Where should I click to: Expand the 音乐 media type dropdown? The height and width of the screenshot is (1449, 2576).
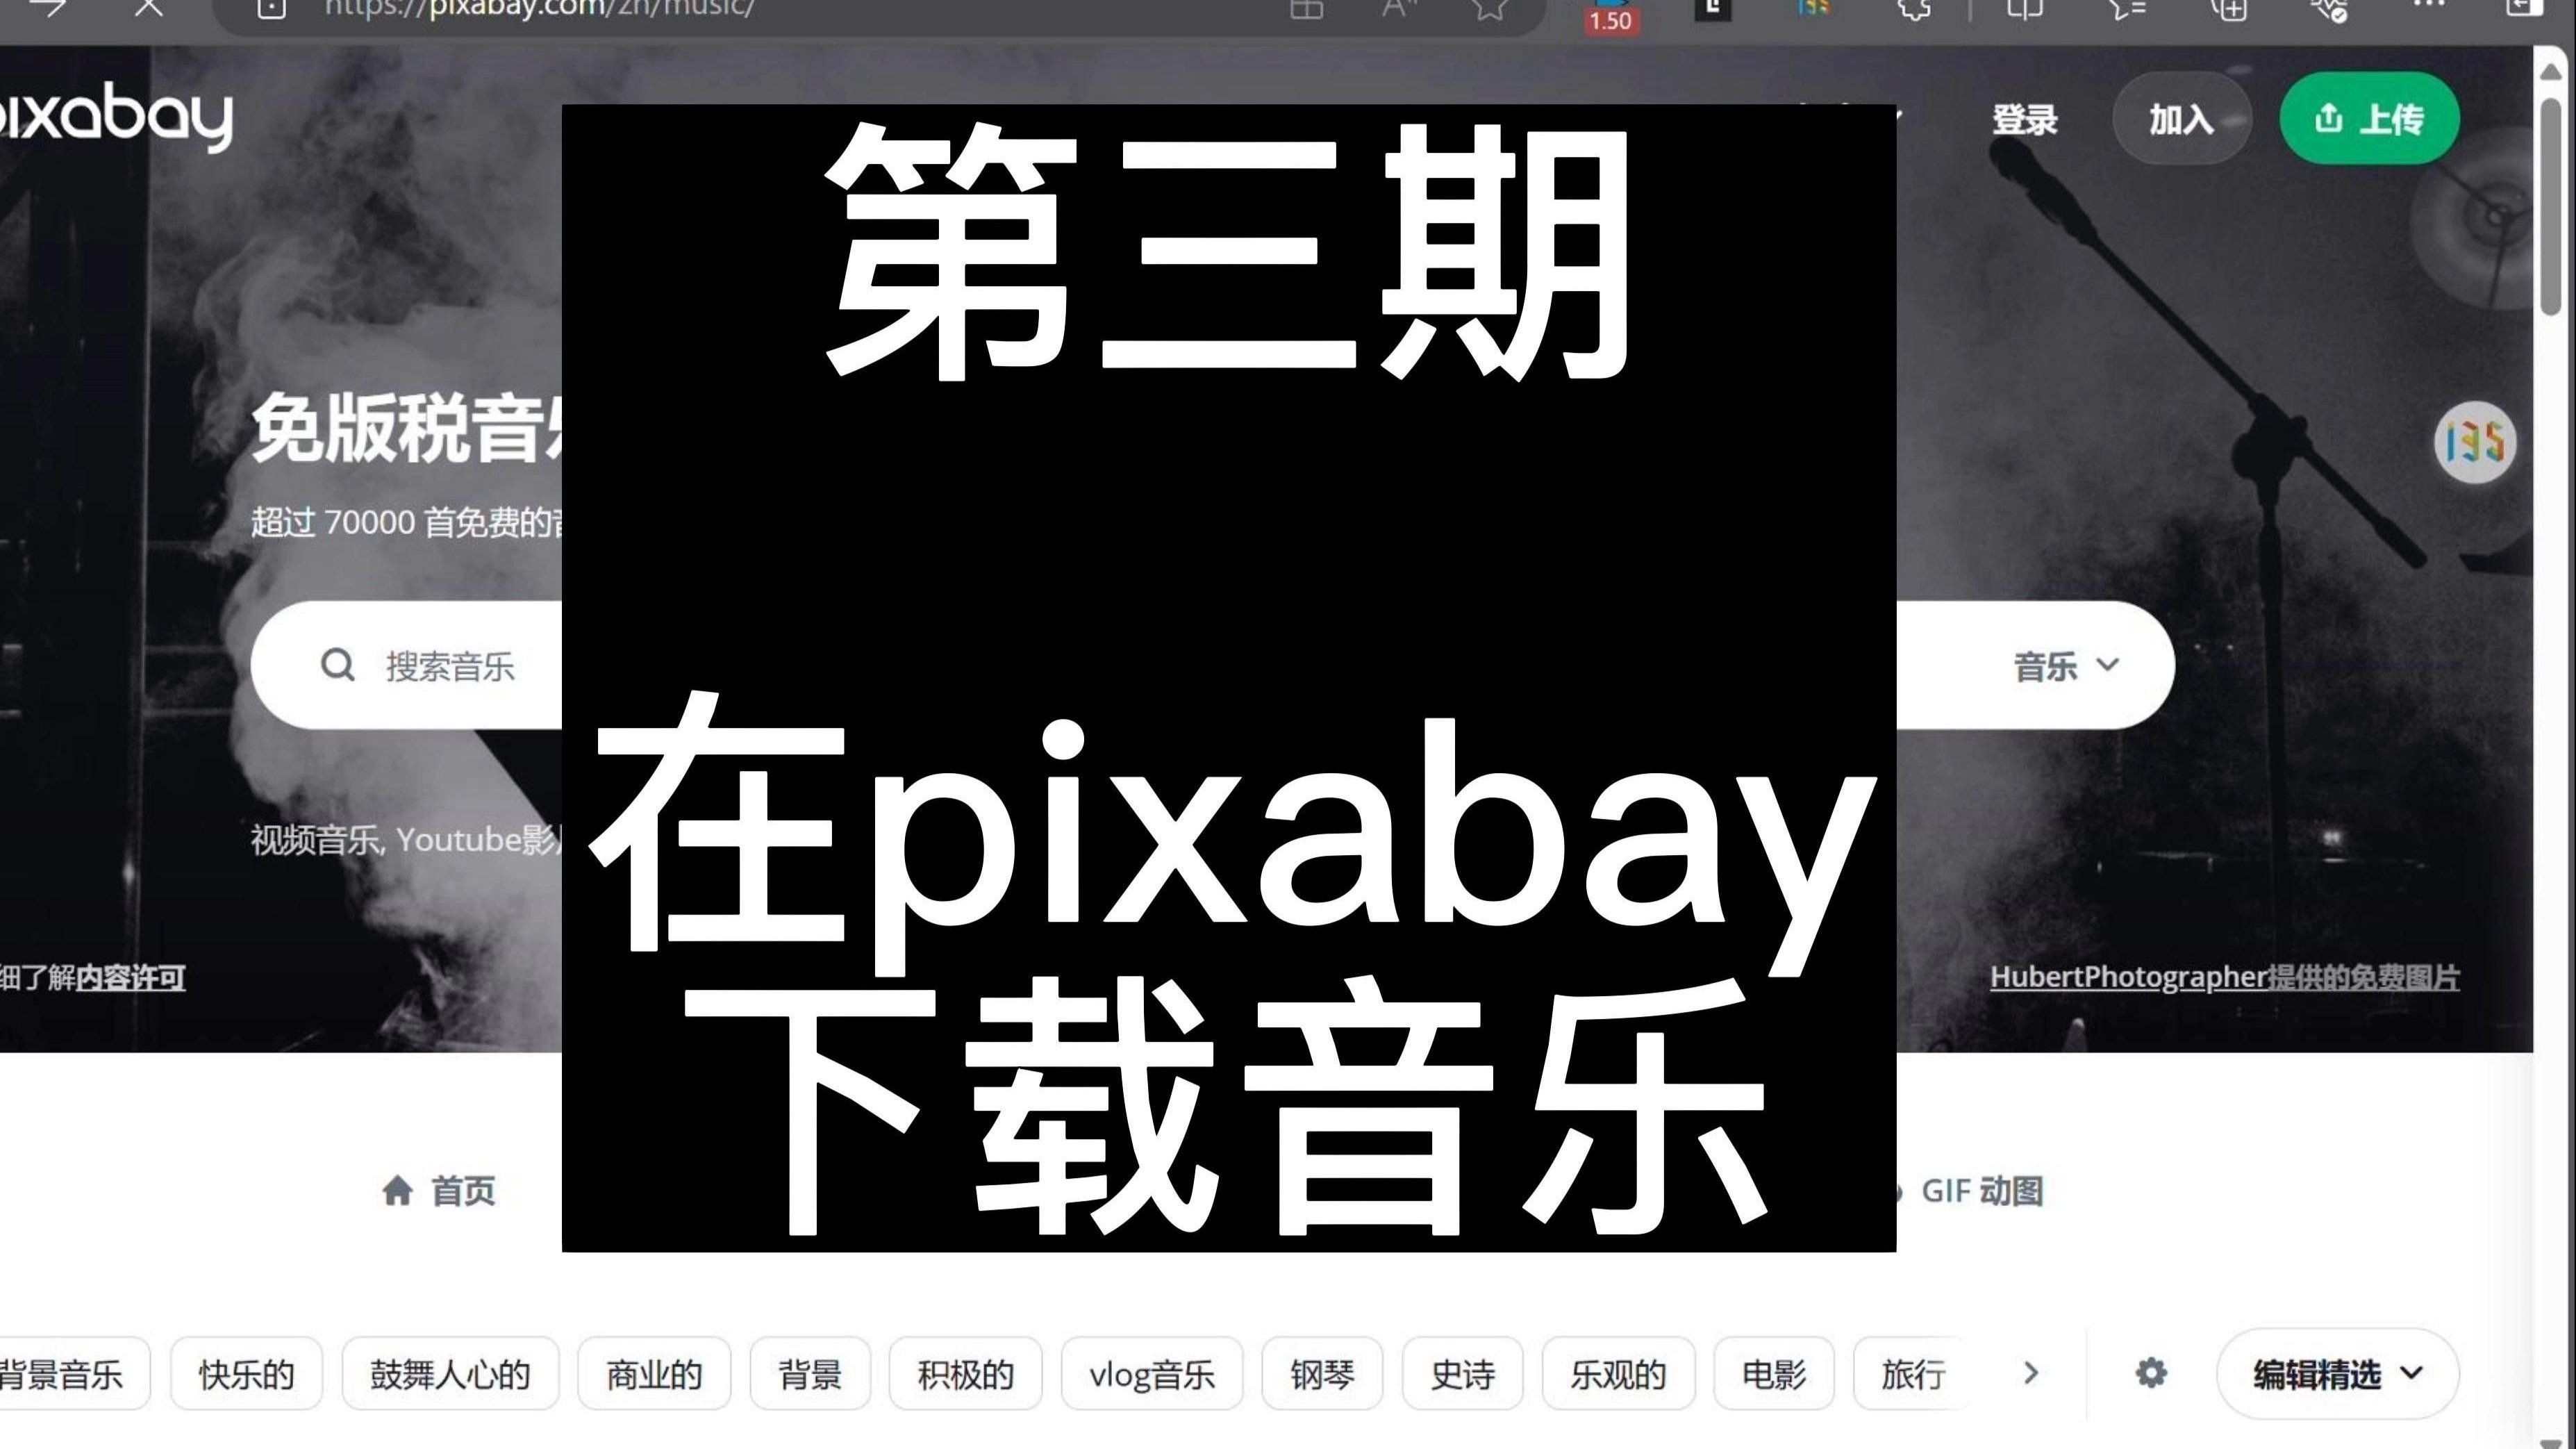[x=2066, y=666]
